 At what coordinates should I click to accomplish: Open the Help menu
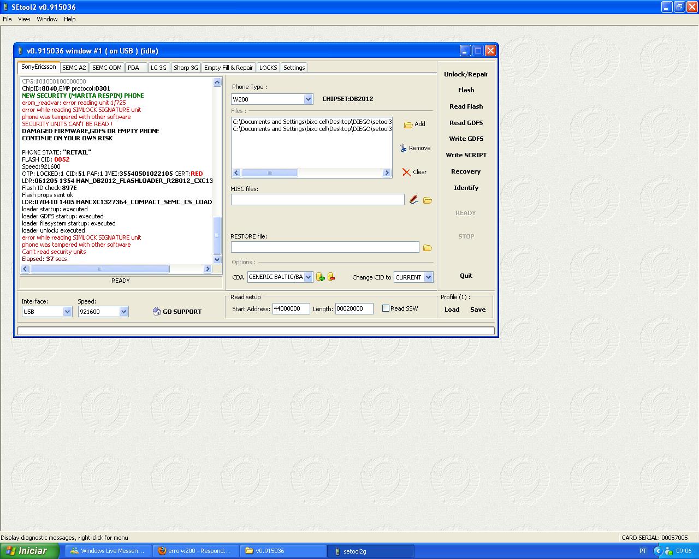coord(69,19)
